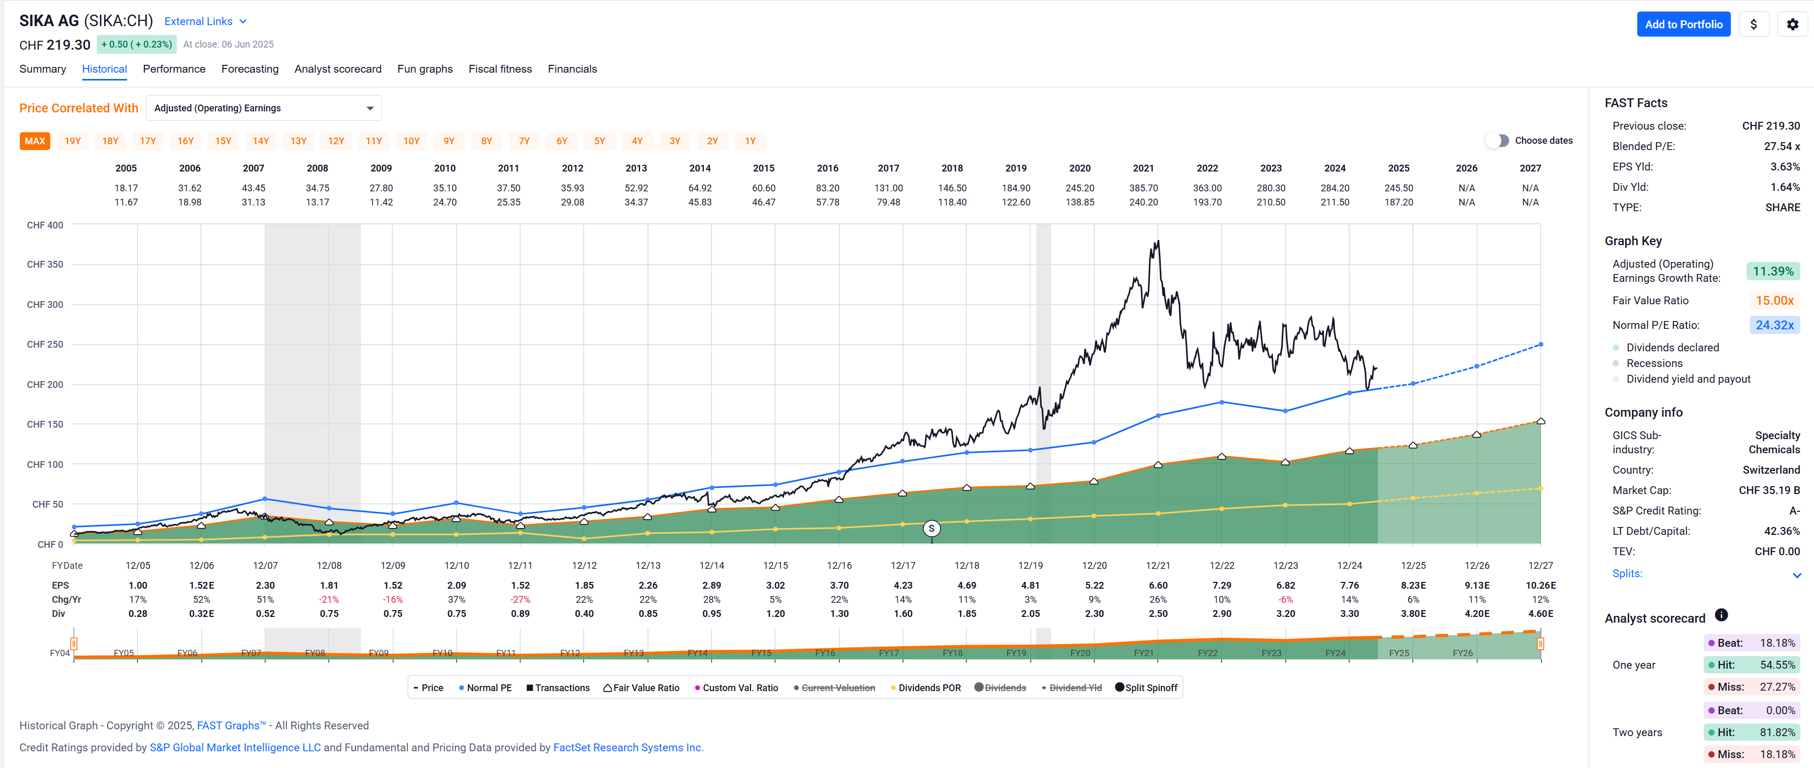The image size is (1814, 768).
Task: Toggle Dividends POR legend item
Action: (x=926, y=688)
